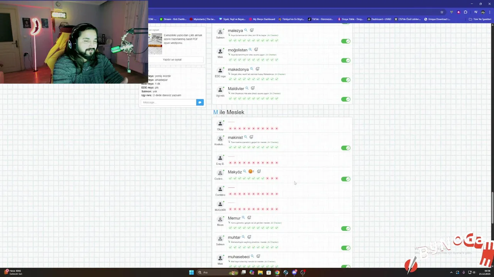
Task: Click the M ile Meslek heading
Action: tap(229, 112)
